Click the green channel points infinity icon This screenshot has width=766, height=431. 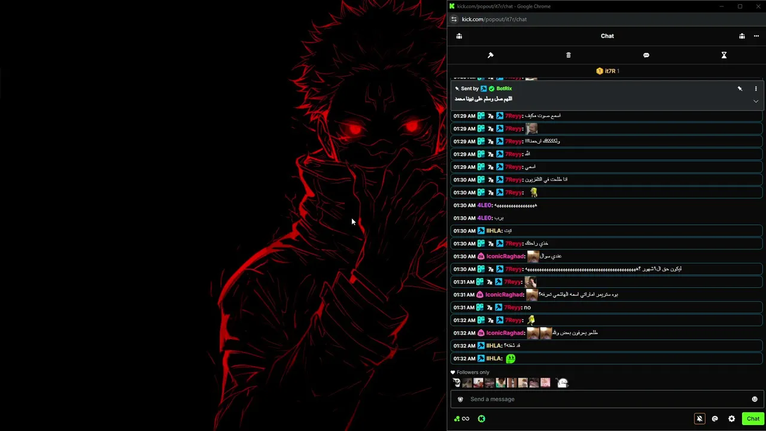pos(461,419)
